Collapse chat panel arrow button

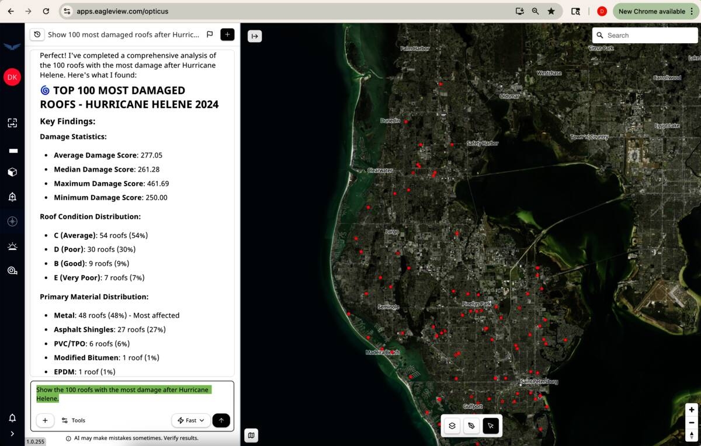coord(255,36)
